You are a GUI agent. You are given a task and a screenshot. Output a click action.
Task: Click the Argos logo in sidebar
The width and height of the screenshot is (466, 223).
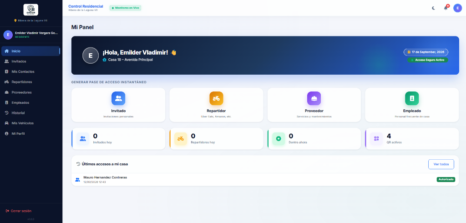point(31,10)
